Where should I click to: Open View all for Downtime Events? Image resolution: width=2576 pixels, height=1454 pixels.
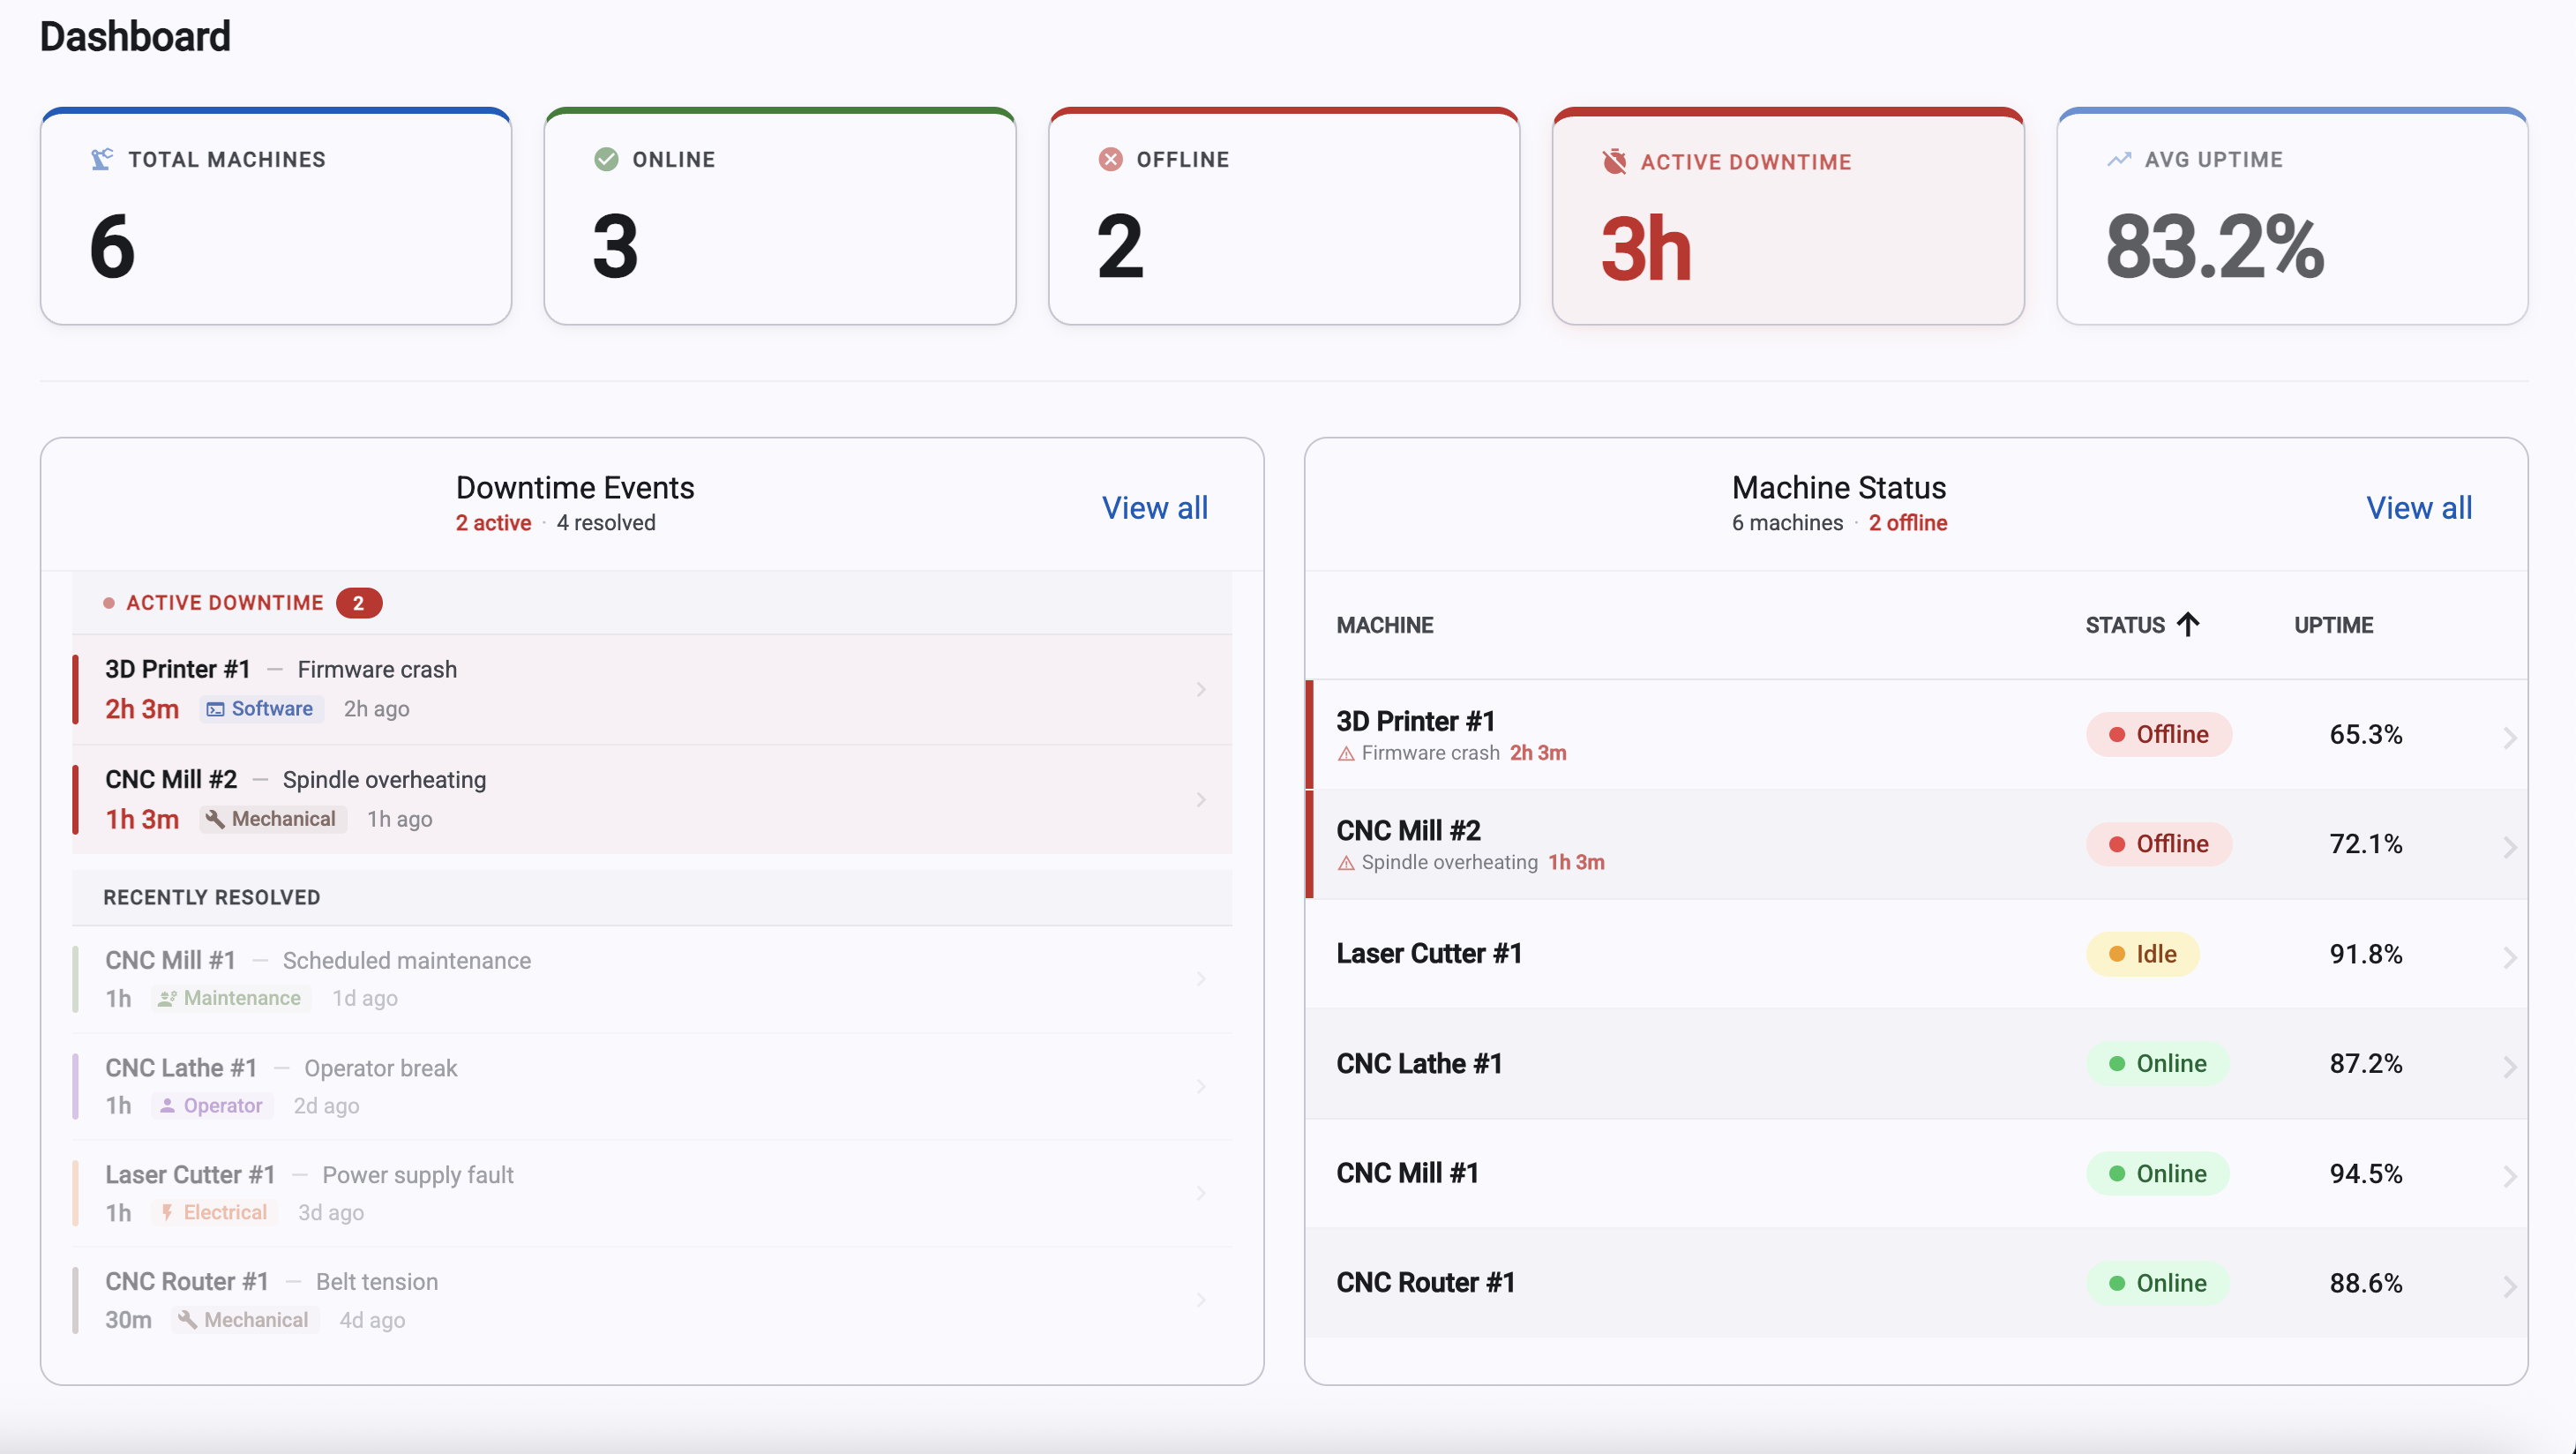coord(1155,508)
